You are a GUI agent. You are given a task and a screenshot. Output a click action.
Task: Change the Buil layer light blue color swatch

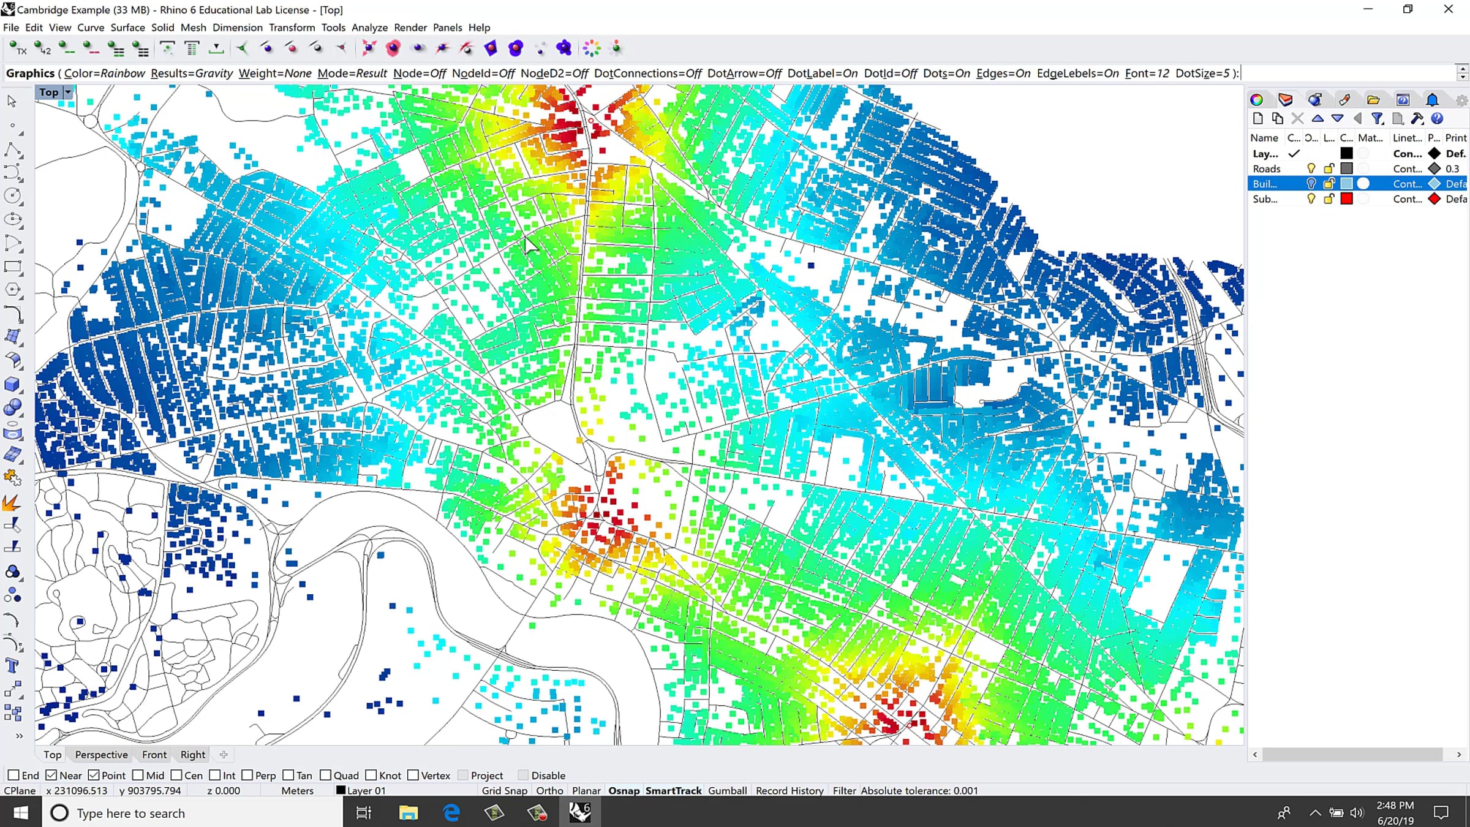(1346, 183)
